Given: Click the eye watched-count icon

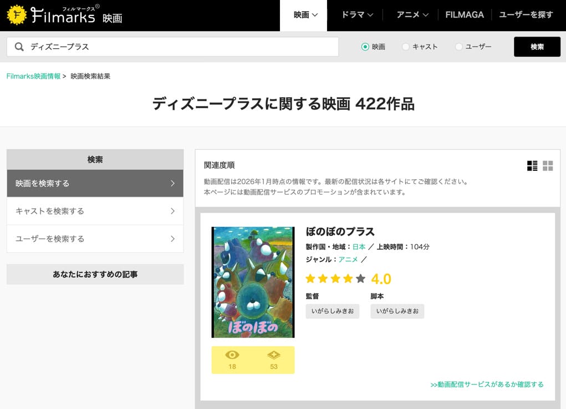Looking at the screenshot, I should [x=232, y=355].
